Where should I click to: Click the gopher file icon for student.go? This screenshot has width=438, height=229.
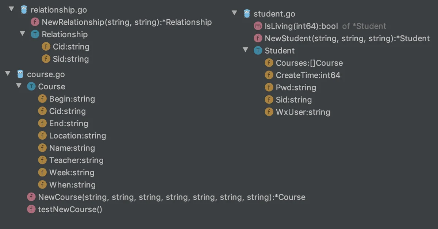tap(247, 13)
